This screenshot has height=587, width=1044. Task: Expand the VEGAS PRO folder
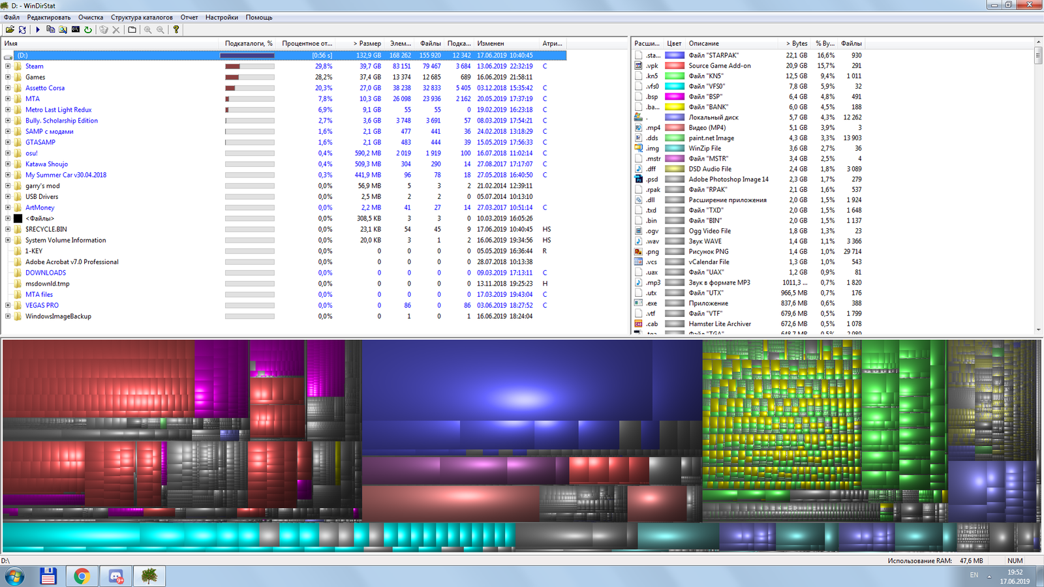8,305
